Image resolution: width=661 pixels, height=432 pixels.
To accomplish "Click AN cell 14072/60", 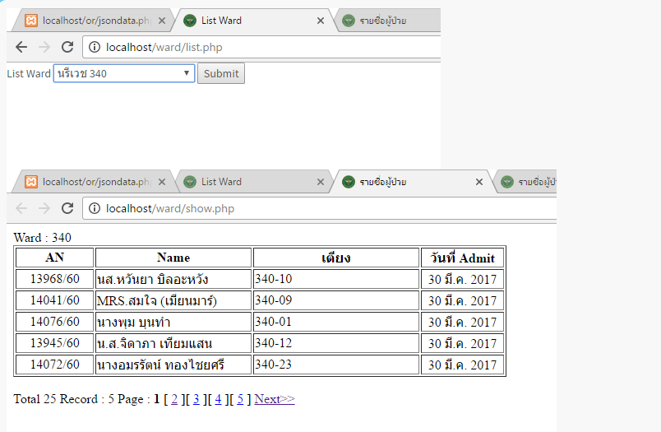I will [54, 365].
